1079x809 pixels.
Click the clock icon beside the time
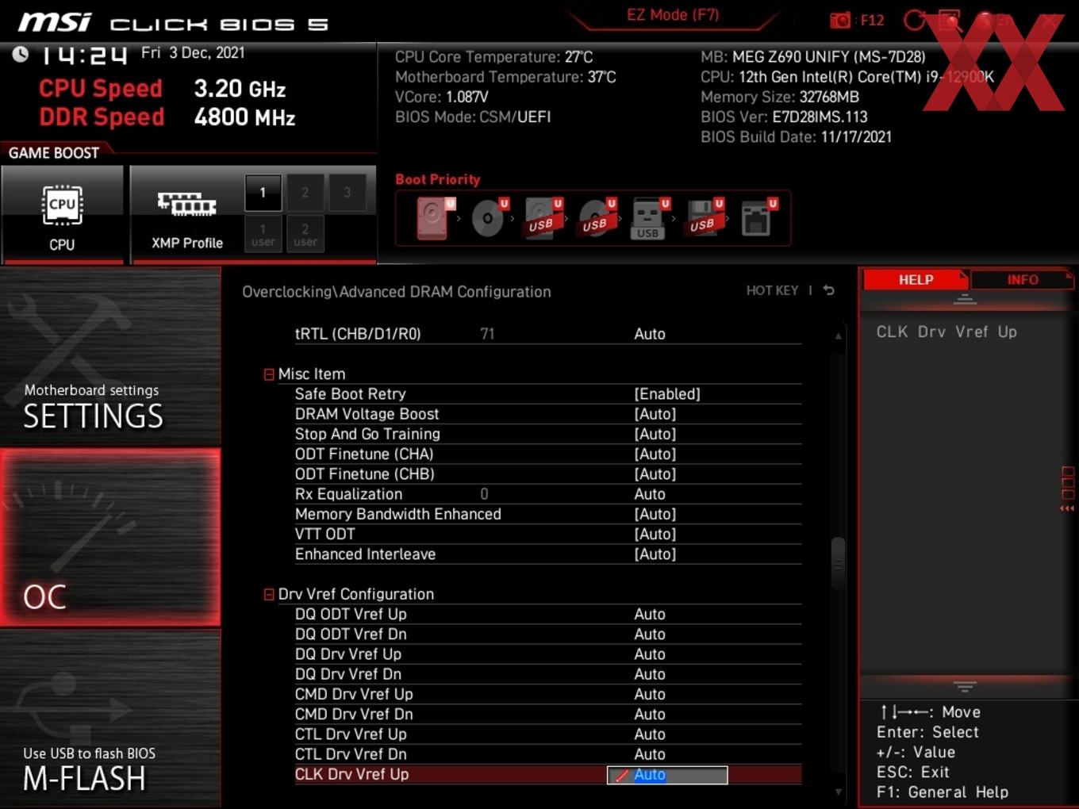[x=21, y=54]
